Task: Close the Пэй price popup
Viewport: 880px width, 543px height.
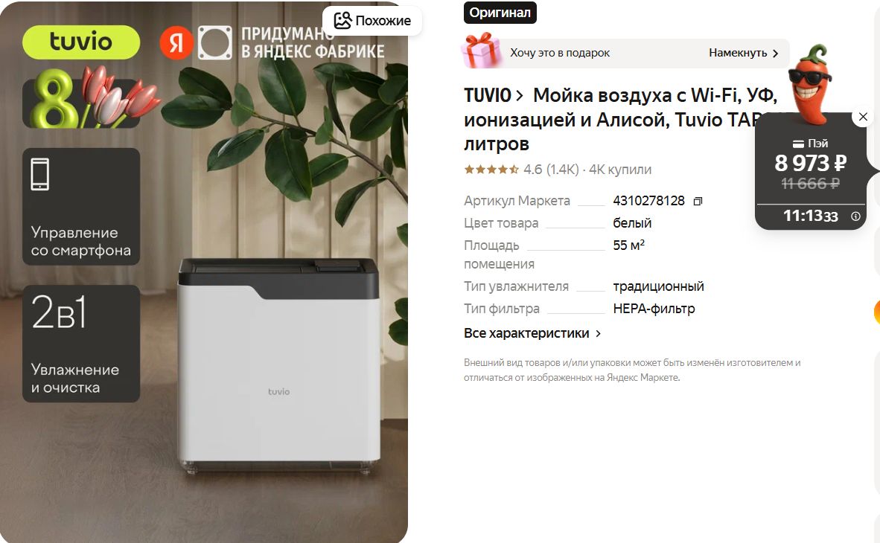Action: (863, 117)
